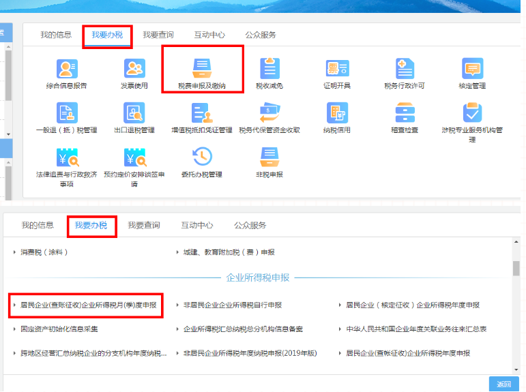The image size is (526, 392).
Task: Open the 发票使用 icon
Action: tap(134, 68)
